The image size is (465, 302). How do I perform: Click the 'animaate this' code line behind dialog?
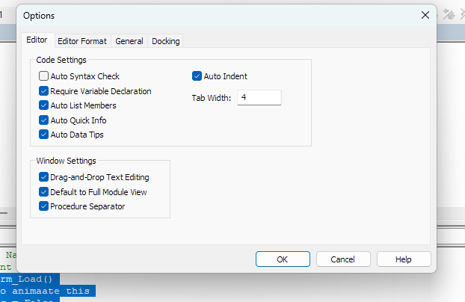47,291
